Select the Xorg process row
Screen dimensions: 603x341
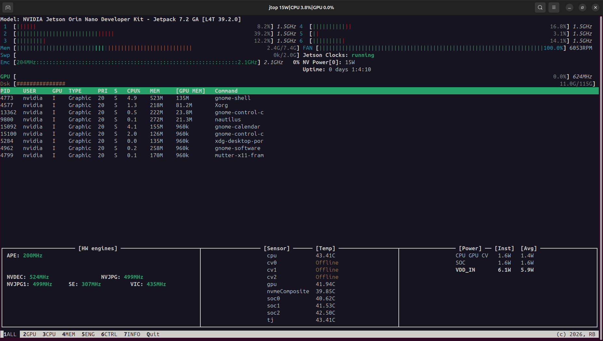coord(299,105)
